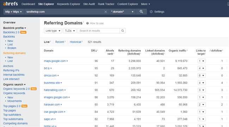Expand the More menu in top navigation
Screen dimensions: 229x127
[146, 4]
